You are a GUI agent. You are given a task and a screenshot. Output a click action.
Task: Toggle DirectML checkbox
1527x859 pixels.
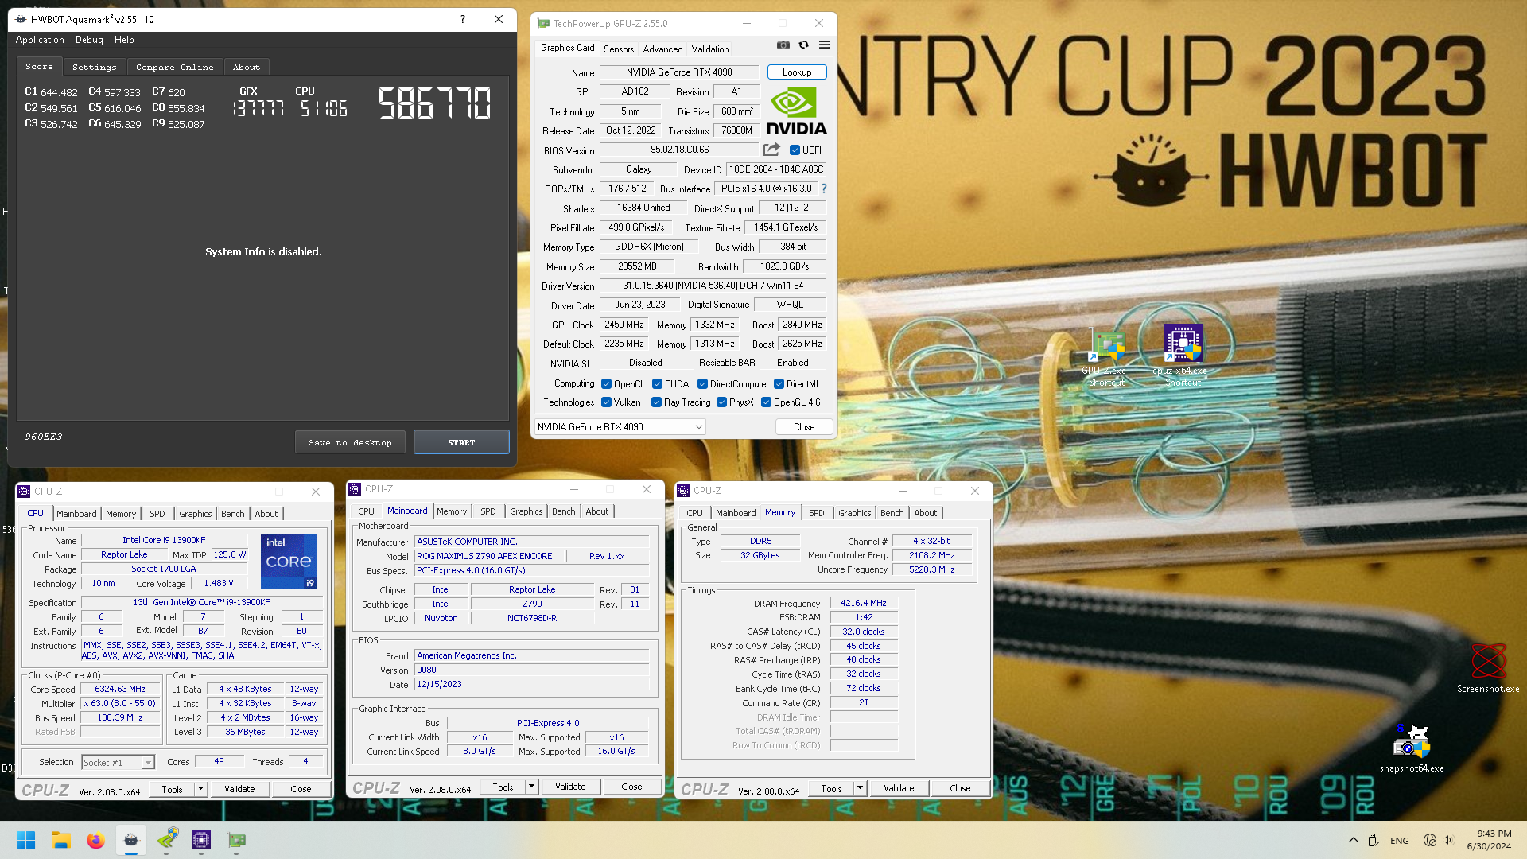[779, 383]
